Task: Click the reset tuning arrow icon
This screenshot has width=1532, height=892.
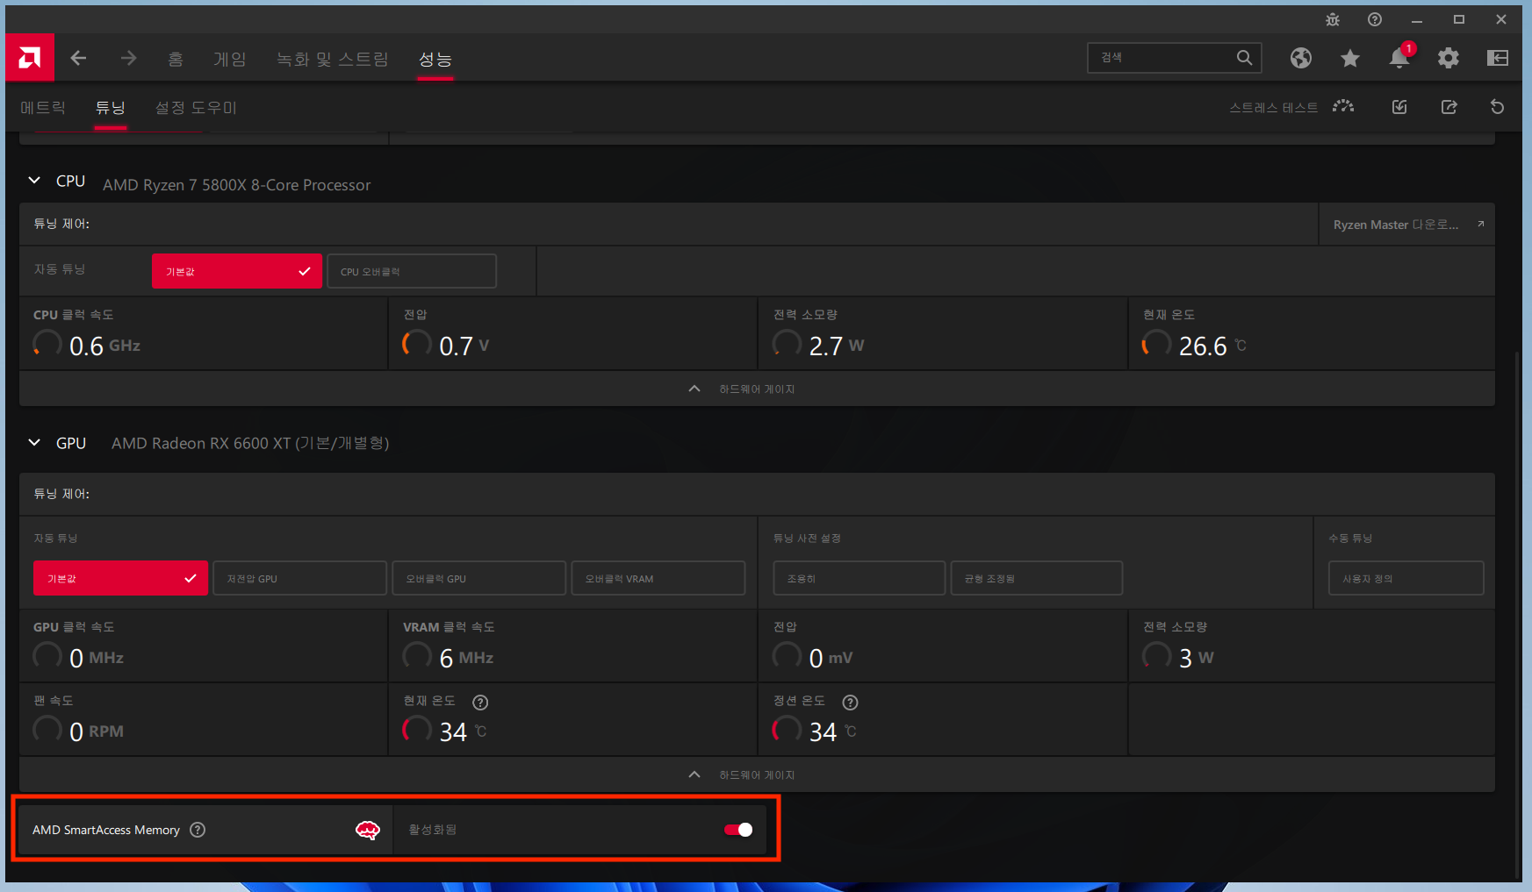Action: (x=1498, y=107)
